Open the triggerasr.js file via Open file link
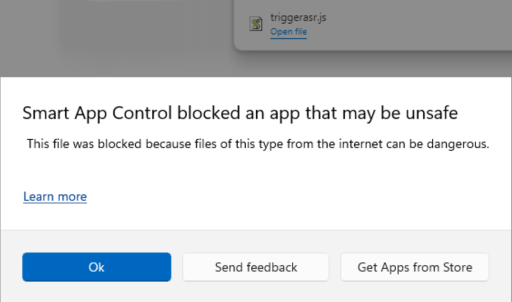 (x=288, y=31)
